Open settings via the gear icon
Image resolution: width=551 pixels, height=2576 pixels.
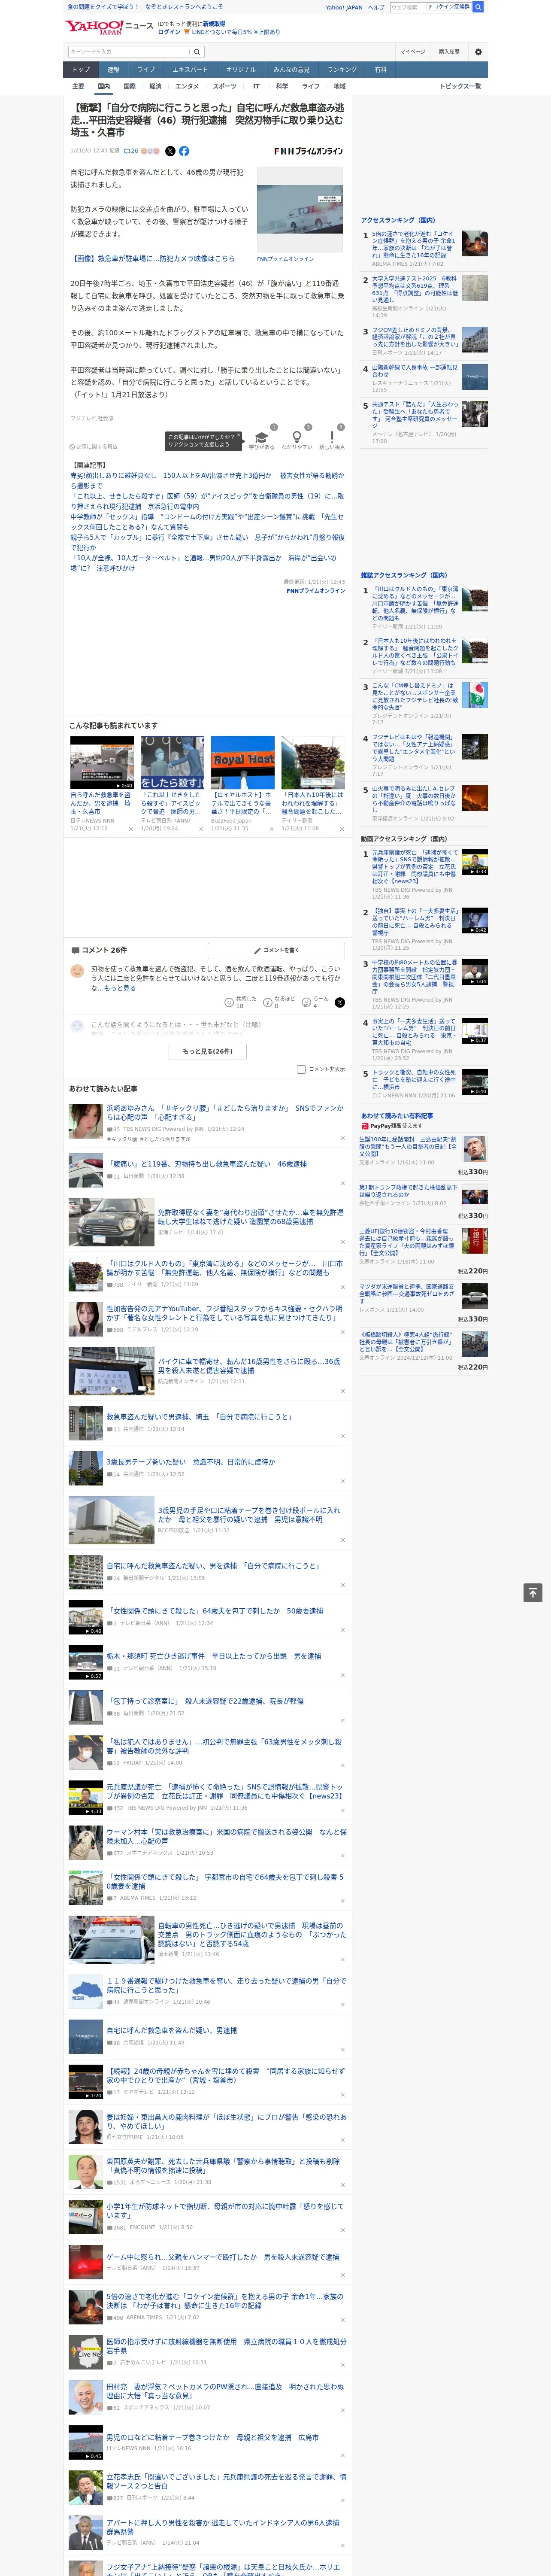coord(478,51)
